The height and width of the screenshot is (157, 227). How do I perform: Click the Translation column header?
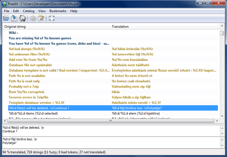(x=164, y=27)
